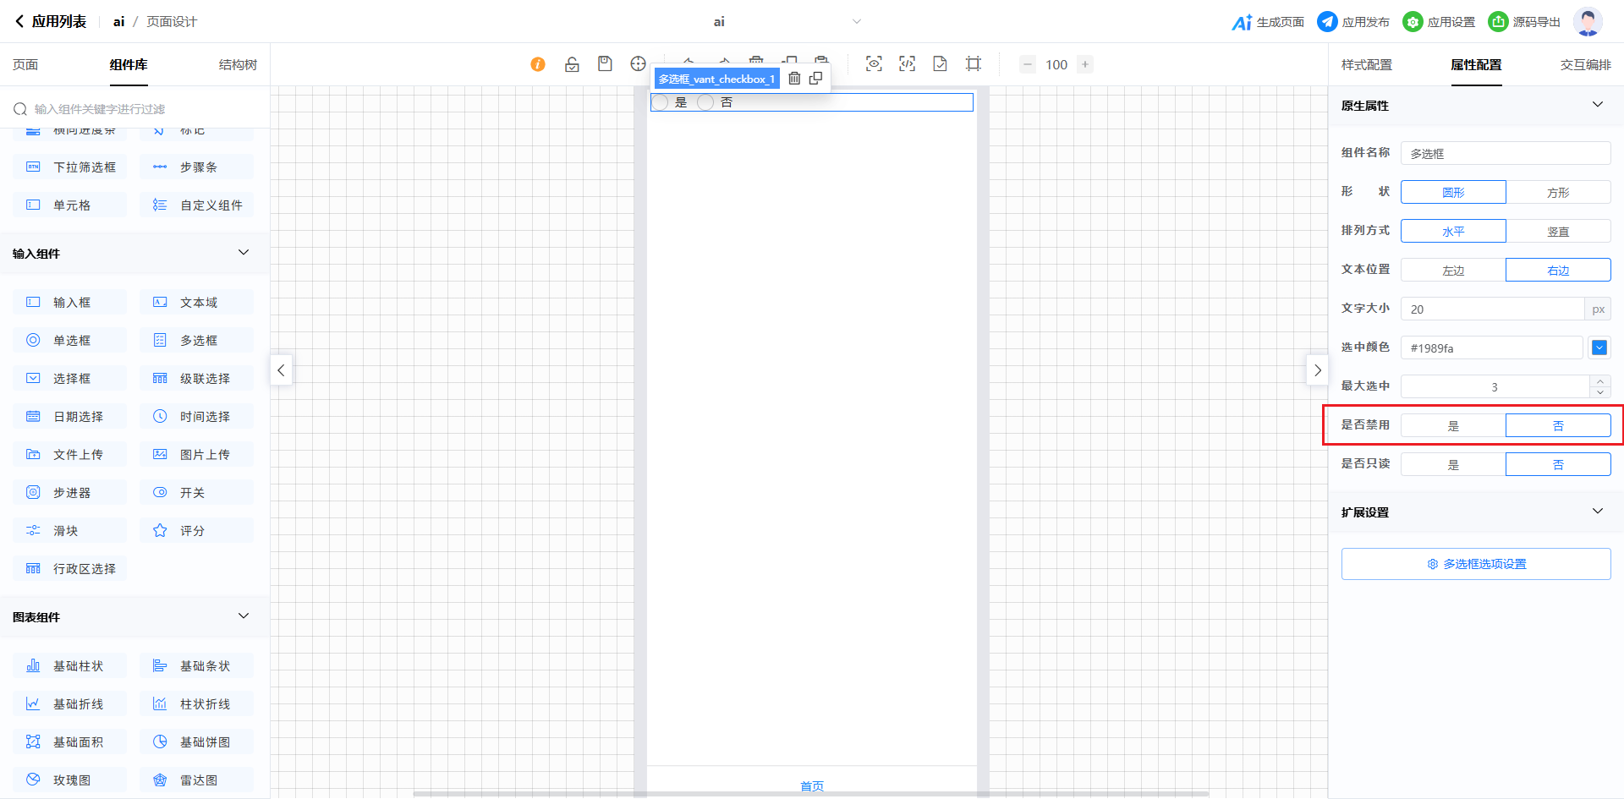Click the crosshair locate icon in toolbar
This screenshot has width=1624, height=799.
[x=638, y=64]
